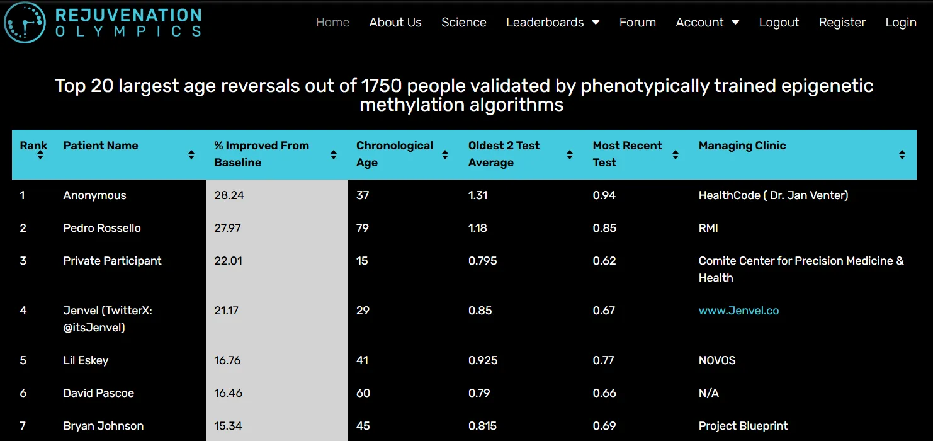Open the www.Jenvel.co clinic link
The width and height of the screenshot is (933, 441).
pos(738,311)
